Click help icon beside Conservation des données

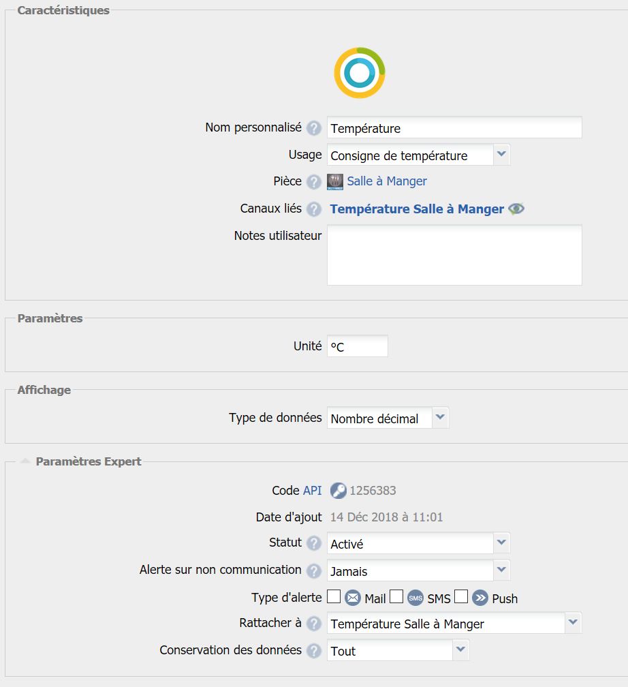point(313,650)
